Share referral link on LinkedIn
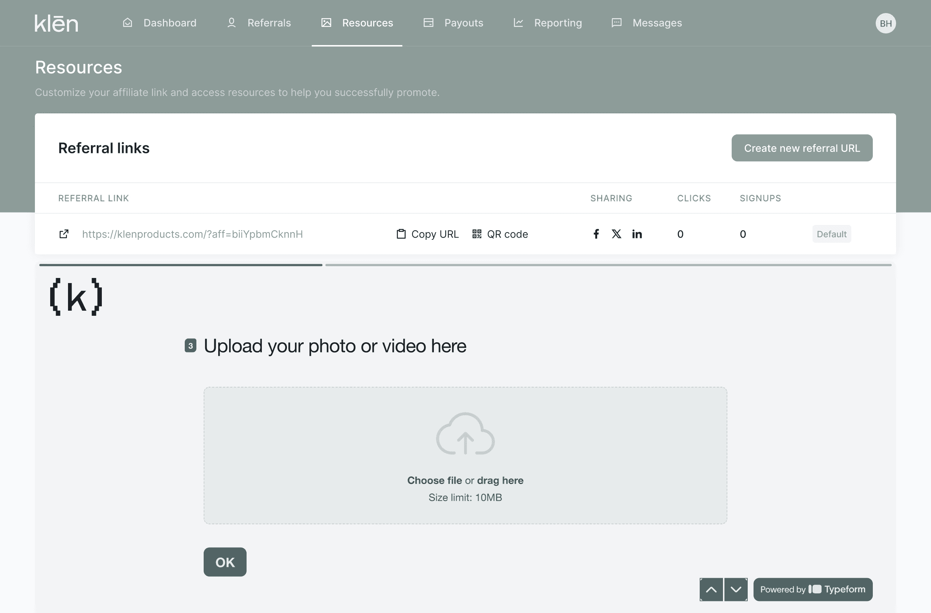Viewport: 931px width, 613px height. tap(637, 234)
